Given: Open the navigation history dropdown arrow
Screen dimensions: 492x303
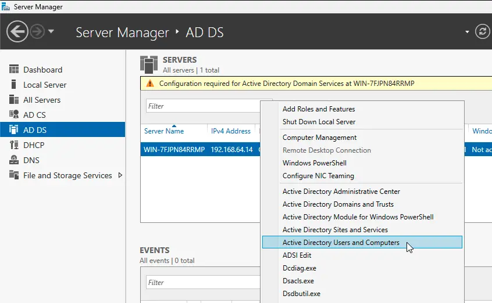Looking at the screenshot, I should [51, 31].
